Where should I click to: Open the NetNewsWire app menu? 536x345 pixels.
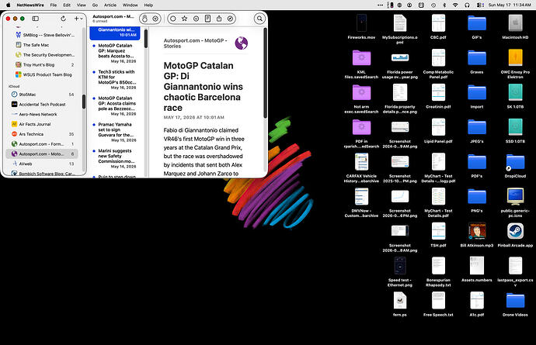click(x=30, y=5)
